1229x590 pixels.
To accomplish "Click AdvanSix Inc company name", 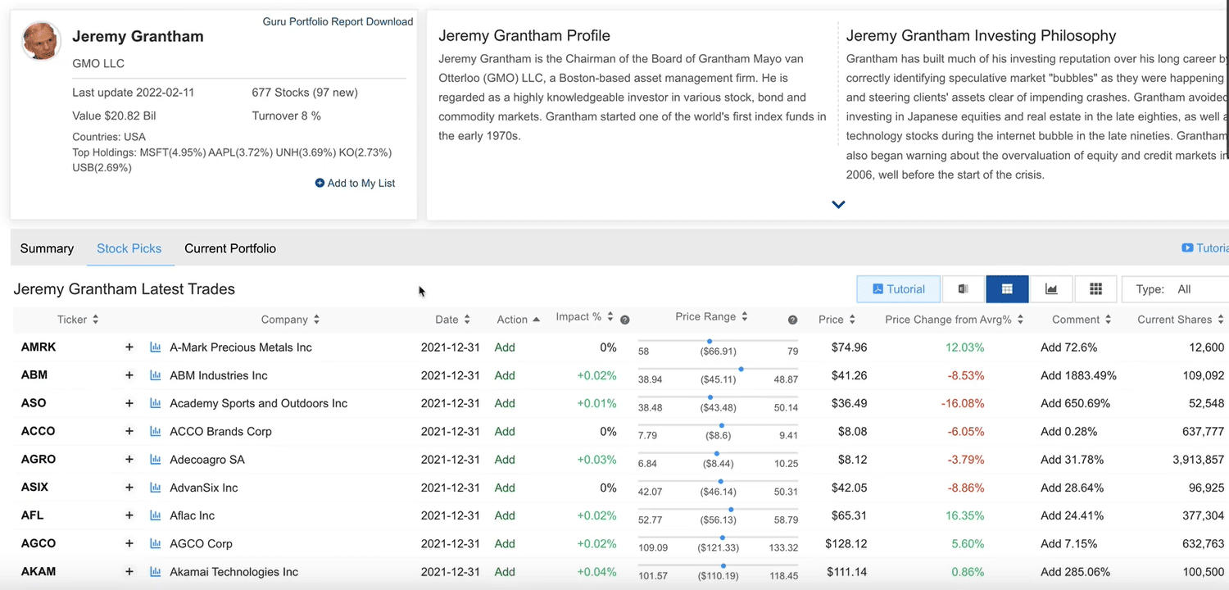I will pyautogui.click(x=203, y=488).
